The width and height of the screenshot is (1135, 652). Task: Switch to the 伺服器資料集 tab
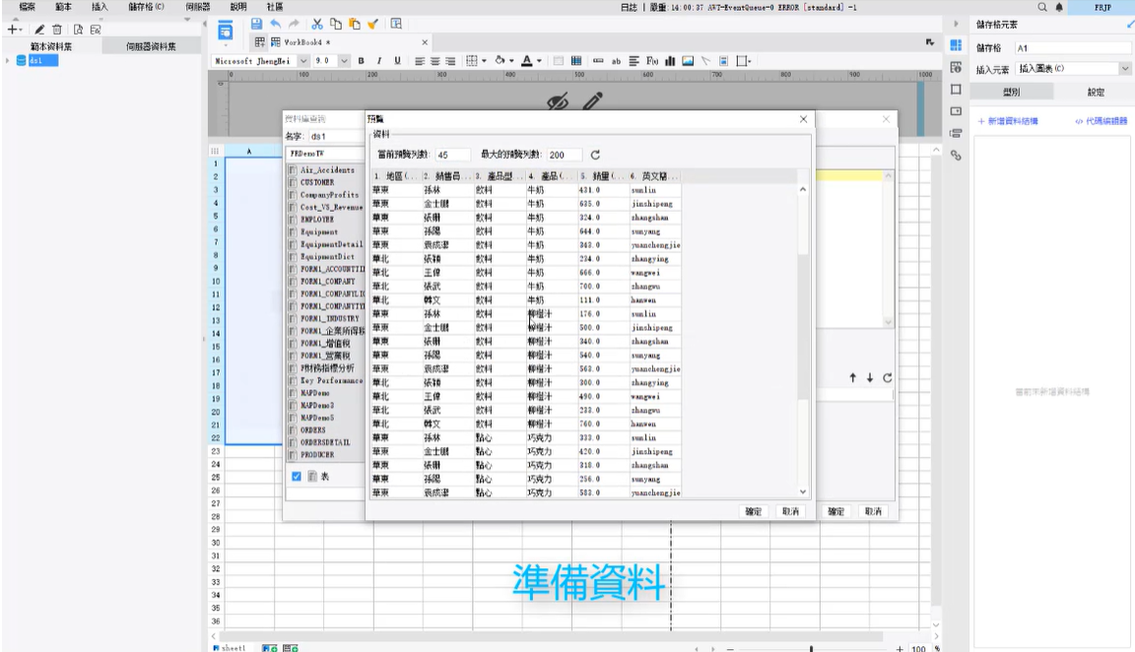(x=151, y=46)
